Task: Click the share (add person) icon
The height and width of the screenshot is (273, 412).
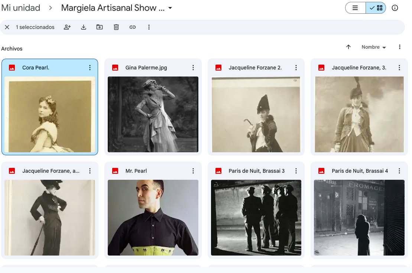Action: [67, 27]
